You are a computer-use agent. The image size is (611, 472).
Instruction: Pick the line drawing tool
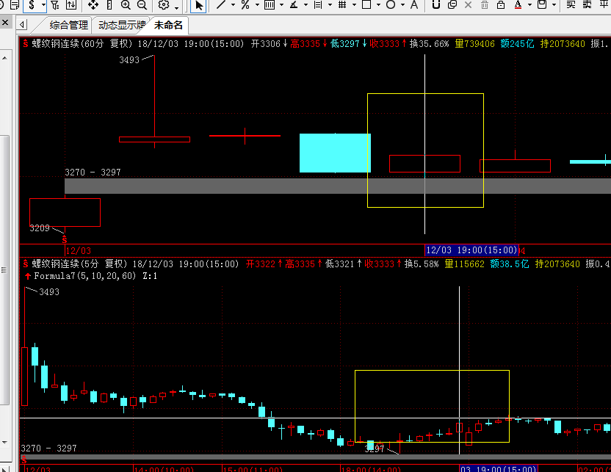coord(221,4)
